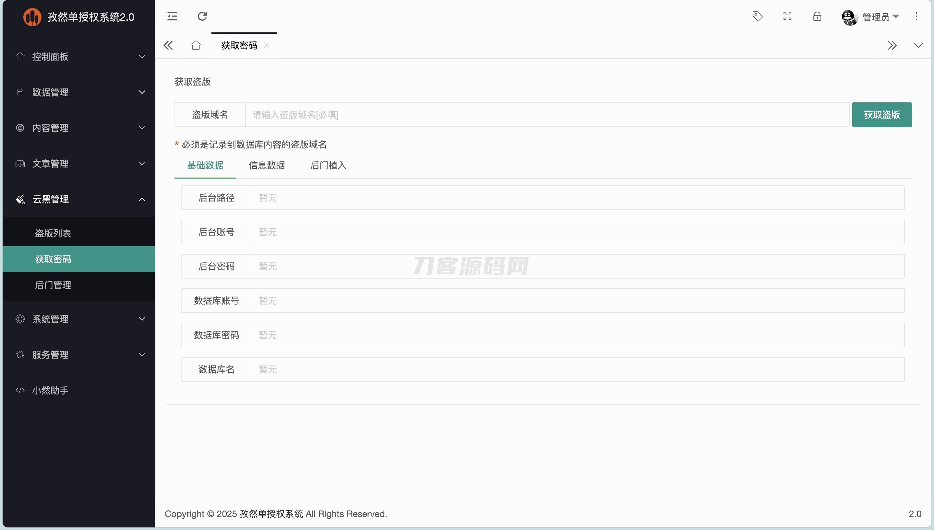Switch to the 后门植入 tab
Viewport: 934px width, 530px height.
pos(328,166)
